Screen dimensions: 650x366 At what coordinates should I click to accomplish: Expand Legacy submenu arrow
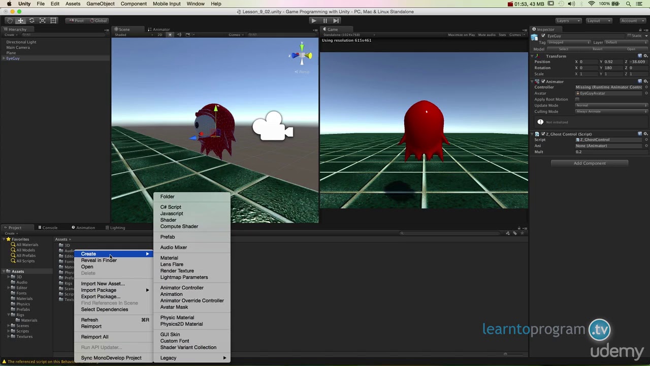point(224,358)
